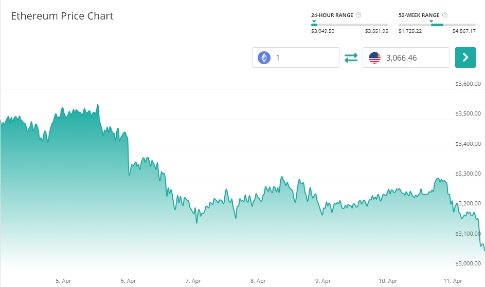This screenshot has height=287, width=485.
Task: Click the 52-week range triangle marker
Action: click(x=431, y=21)
